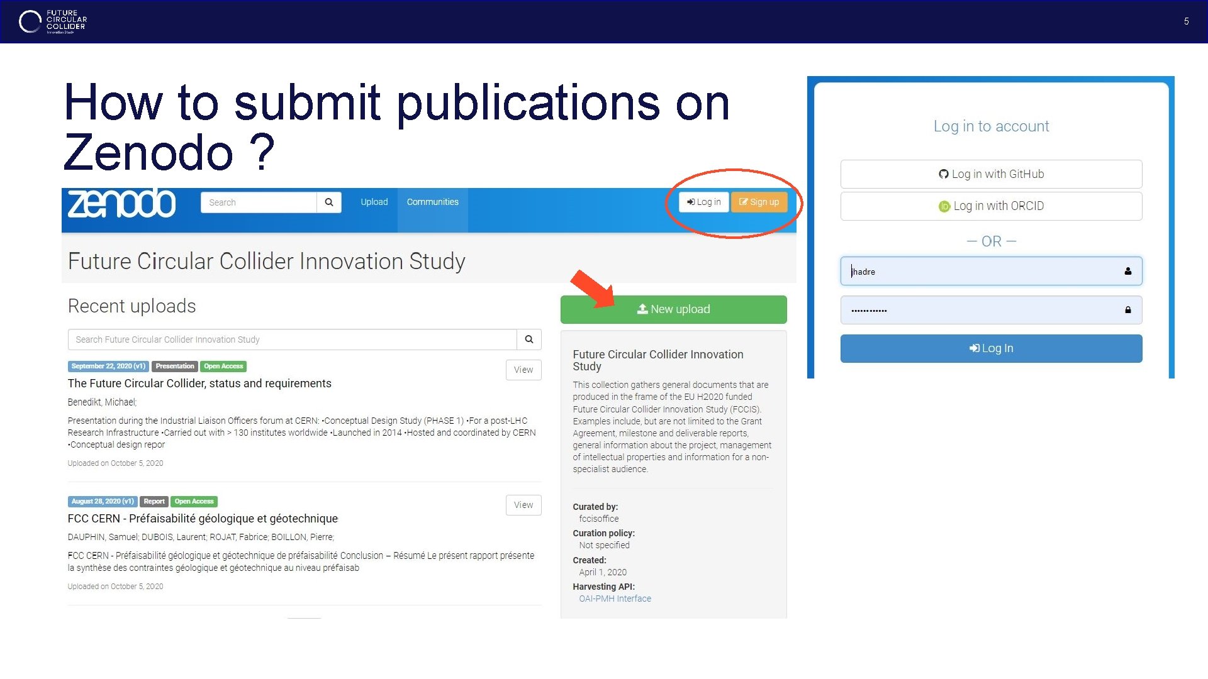Click the Future Circular Collider logo
This screenshot has width=1208, height=679.
point(53,21)
